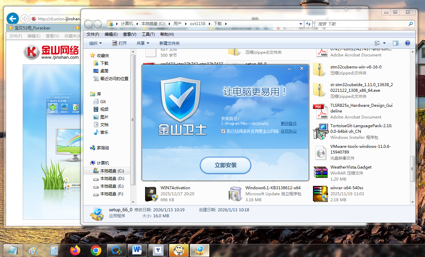Open the 查看(V) menu in Explorer

tap(129, 34)
